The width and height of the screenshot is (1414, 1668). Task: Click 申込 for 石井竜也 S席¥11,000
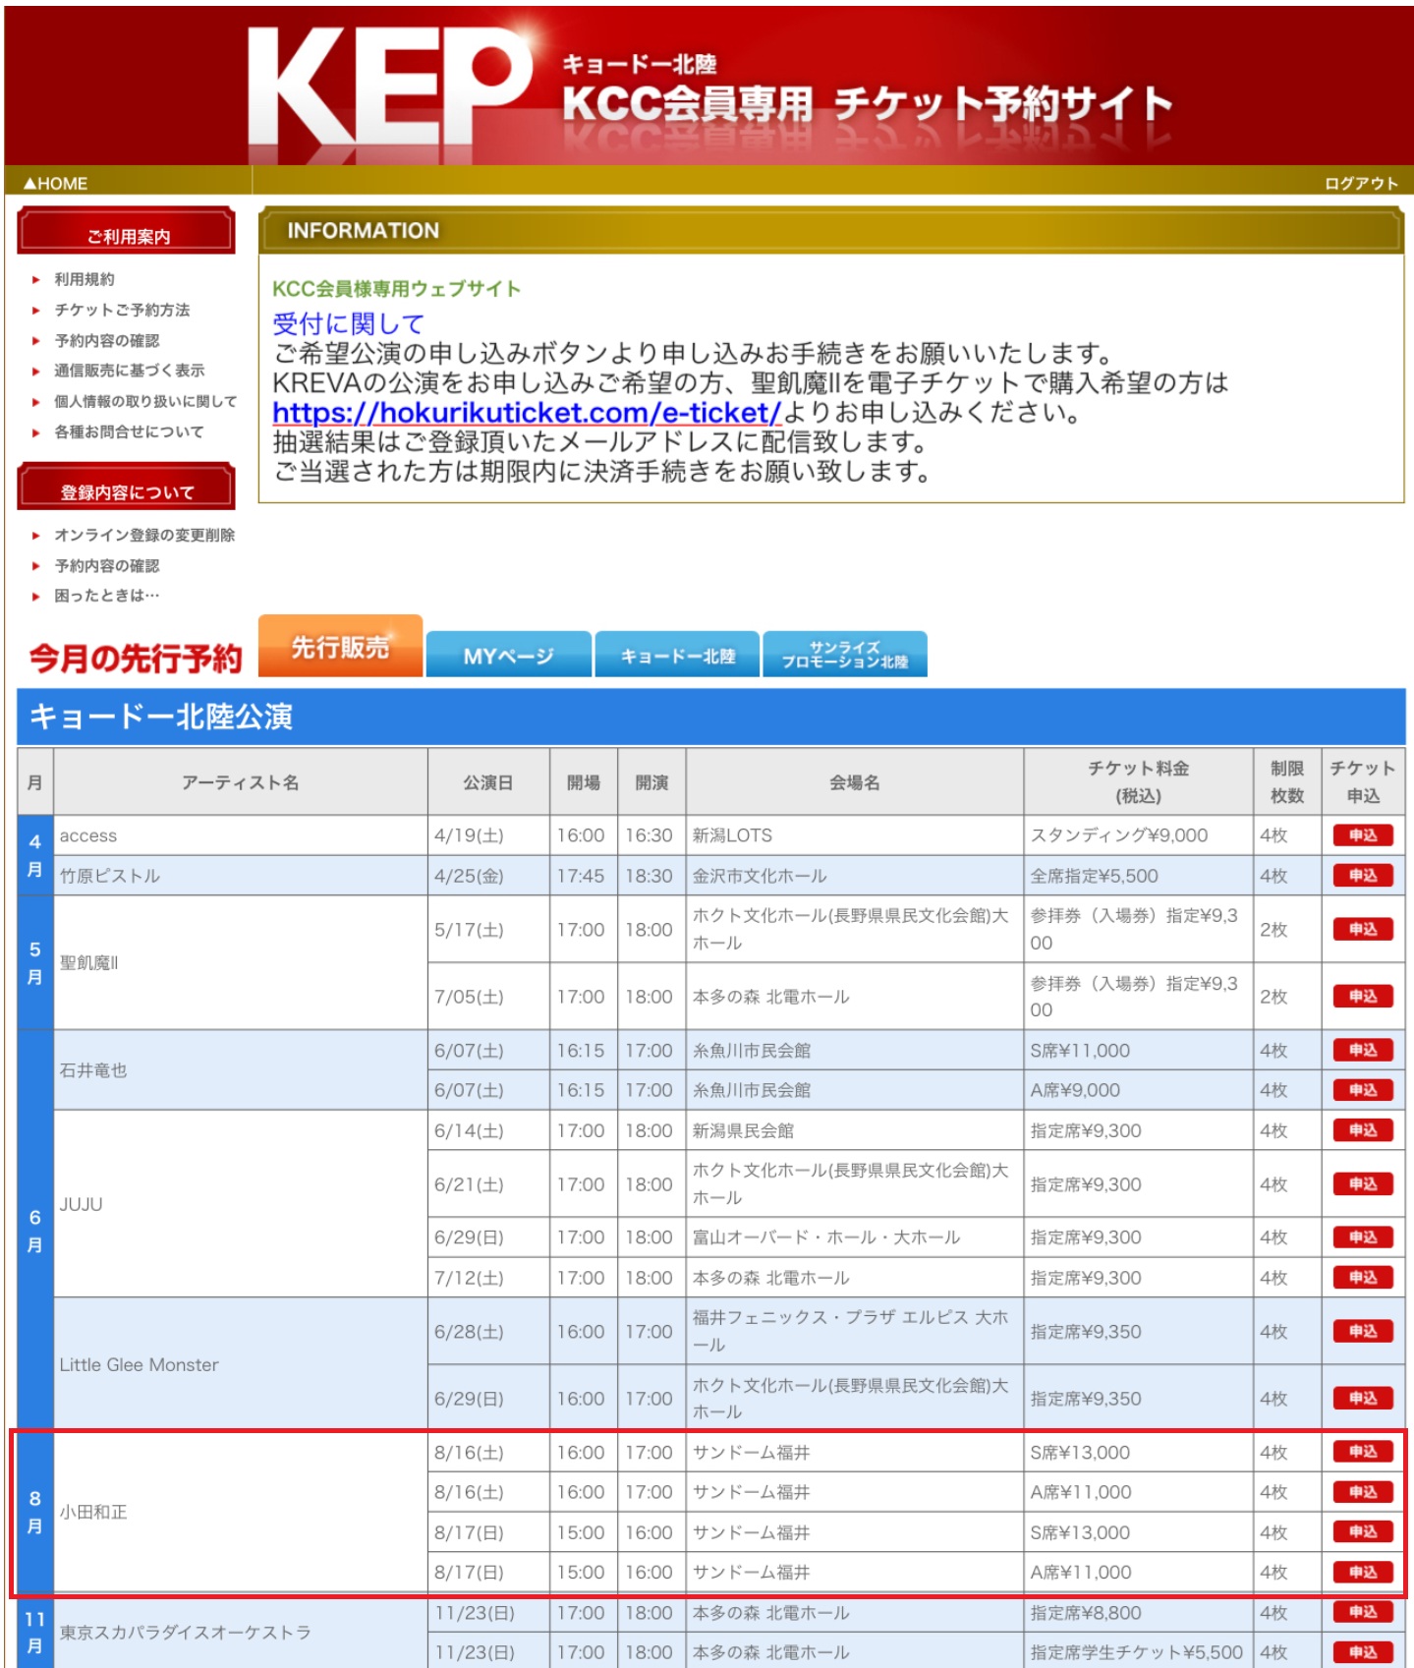(x=1363, y=1050)
